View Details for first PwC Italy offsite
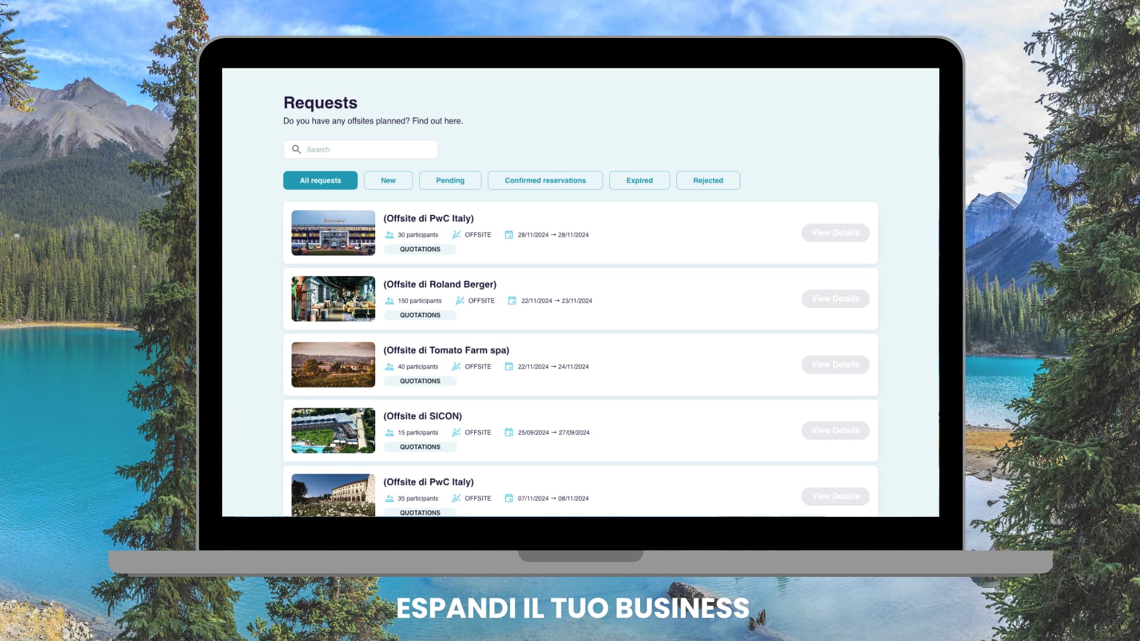The width and height of the screenshot is (1140, 641). 835,233
